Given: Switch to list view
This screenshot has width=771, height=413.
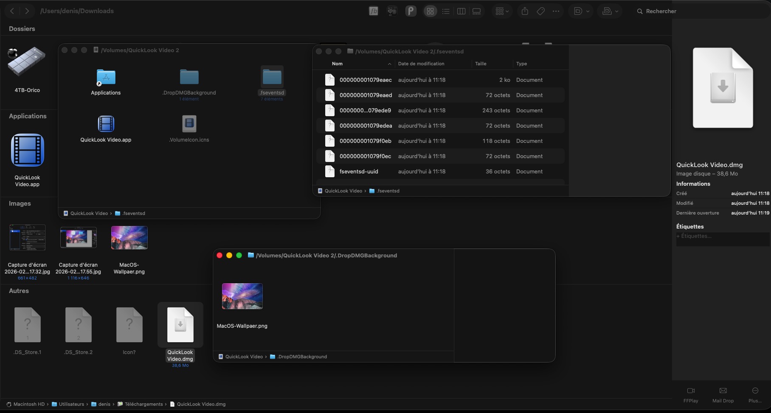Looking at the screenshot, I should pyautogui.click(x=446, y=11).
